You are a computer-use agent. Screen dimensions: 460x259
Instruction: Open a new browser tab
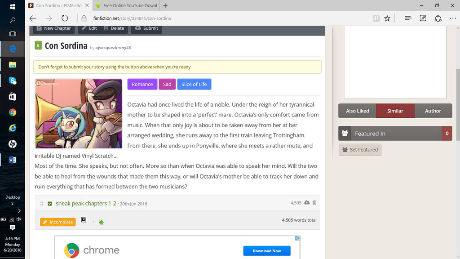tap(165, 5)
